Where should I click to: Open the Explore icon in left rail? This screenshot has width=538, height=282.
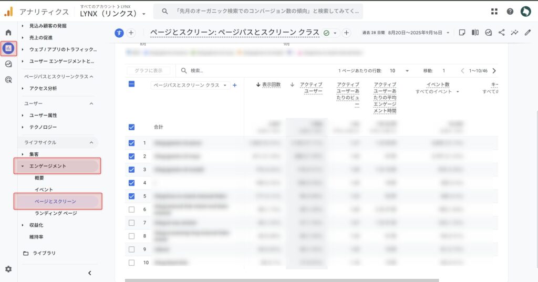tap(8, 64)
